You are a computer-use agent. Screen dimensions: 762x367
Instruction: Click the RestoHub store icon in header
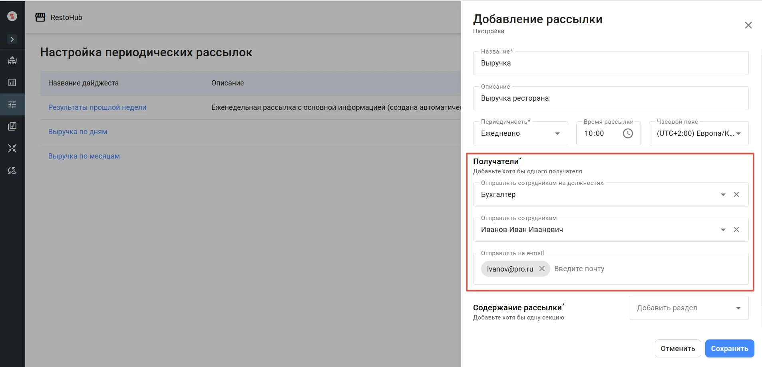click(x=40, y=17)
